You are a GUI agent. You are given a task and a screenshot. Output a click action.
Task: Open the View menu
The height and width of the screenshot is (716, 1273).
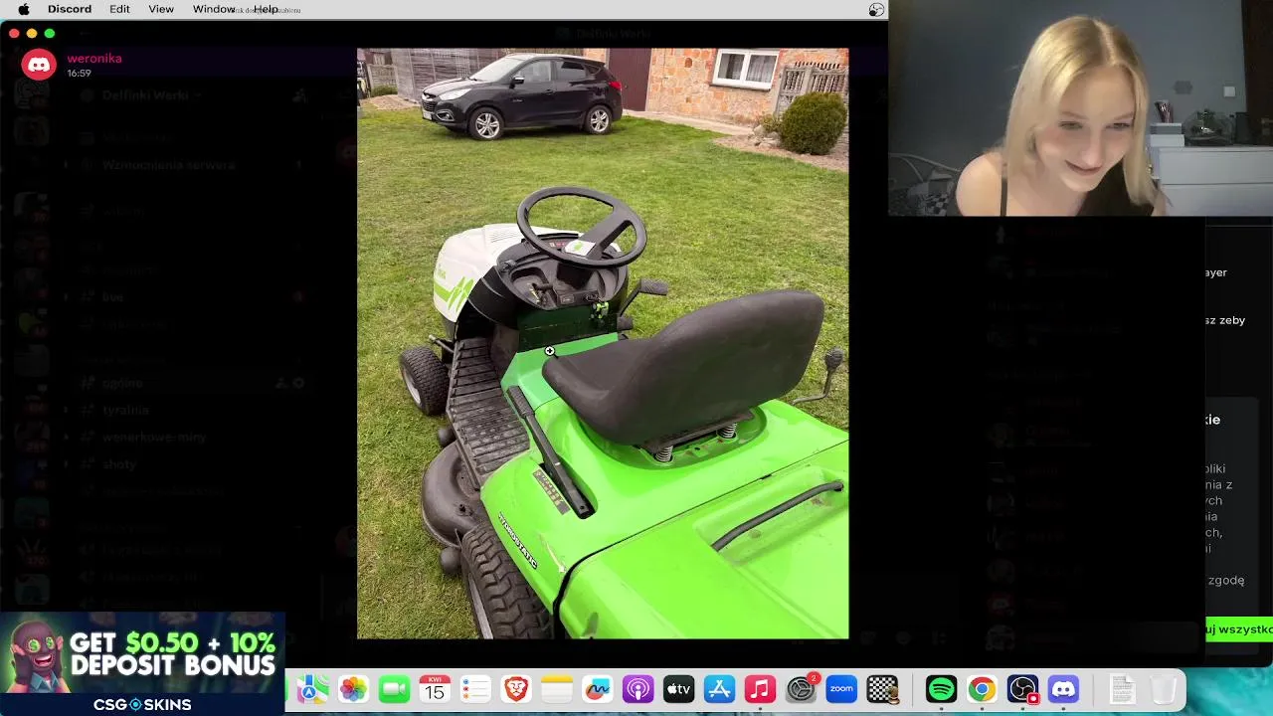click(161, 9)
